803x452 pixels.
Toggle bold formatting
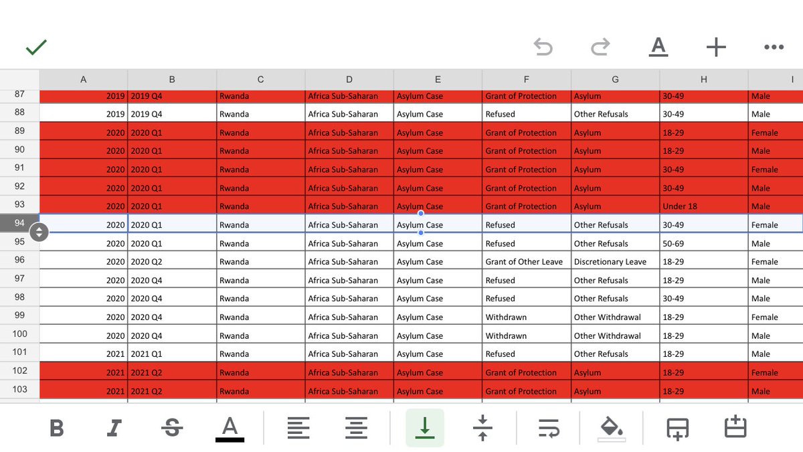(57, 427)
